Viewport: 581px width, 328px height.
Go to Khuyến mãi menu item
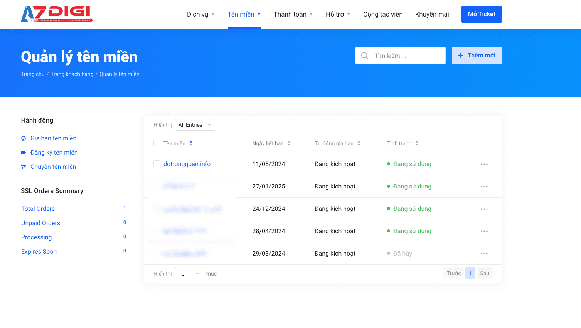432,14
